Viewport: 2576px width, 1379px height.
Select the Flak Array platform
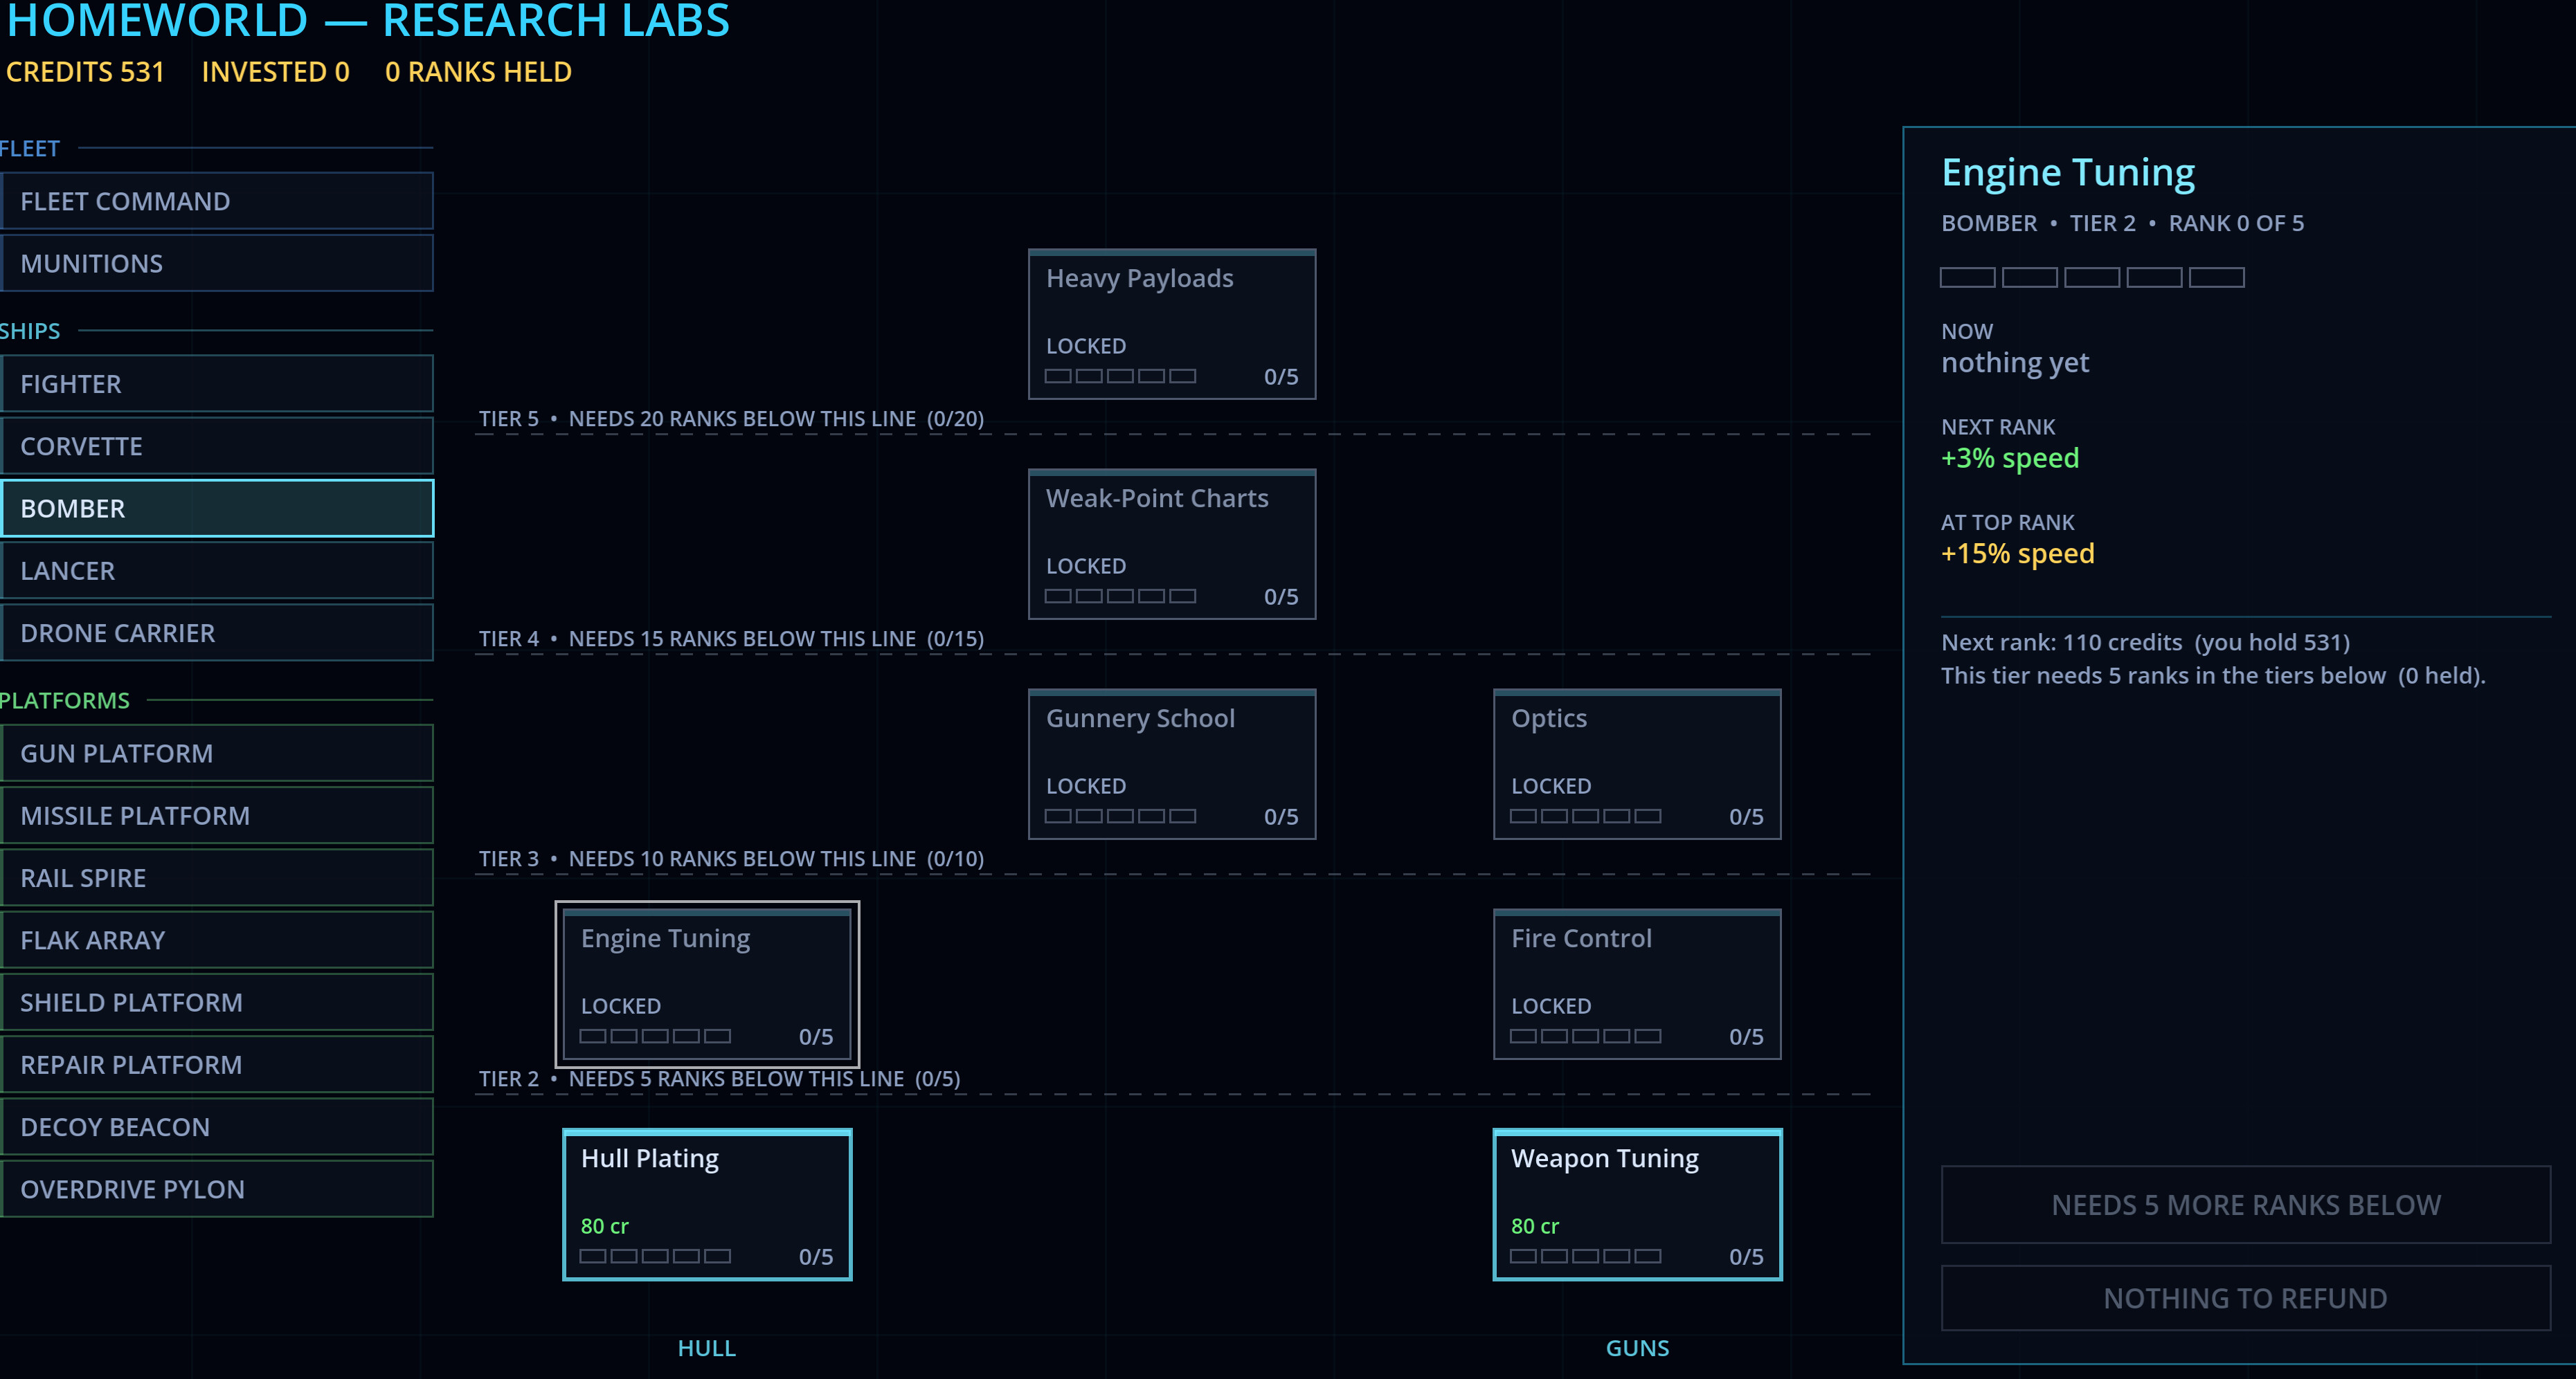(x=217, y=940)
